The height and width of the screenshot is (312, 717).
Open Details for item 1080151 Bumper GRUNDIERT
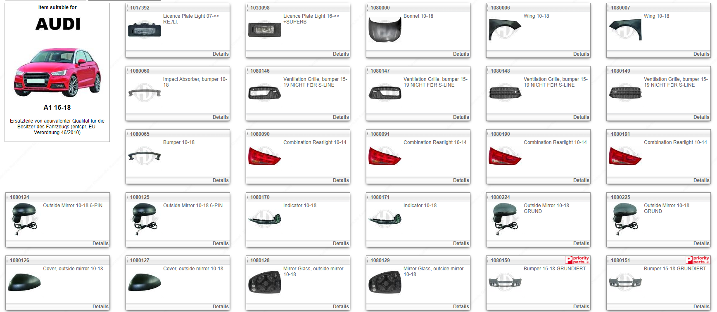pyautogui.click(x=701, y=307)
